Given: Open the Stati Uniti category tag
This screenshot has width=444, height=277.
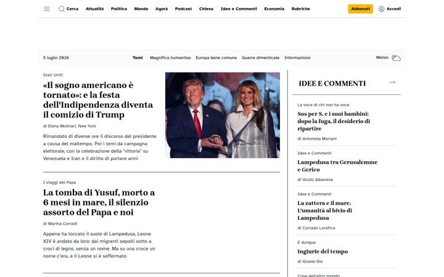Looking at the screenshot, I should [x=53, y=75].
